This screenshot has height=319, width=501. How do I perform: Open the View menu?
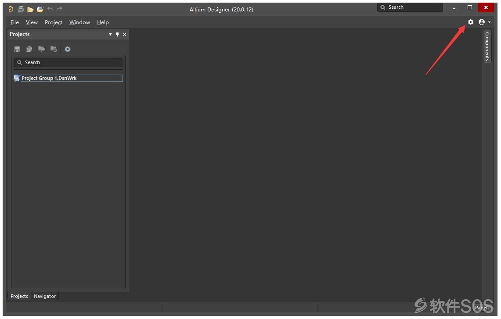(x=32, y=22)
